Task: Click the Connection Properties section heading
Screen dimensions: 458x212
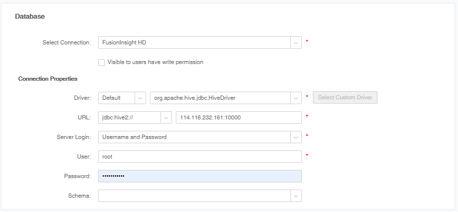Action: (x=48, y=78)
